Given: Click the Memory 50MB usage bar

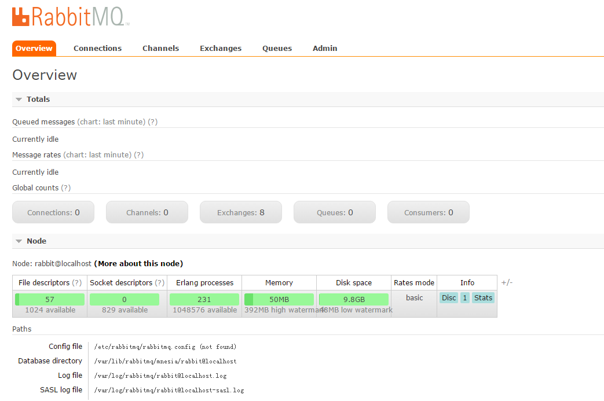Looking at the screenshot, I should [279, 299].
